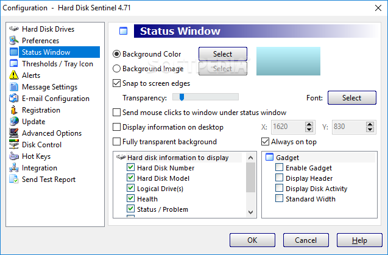
Task: Click the Cancel button
Action: 306,240
